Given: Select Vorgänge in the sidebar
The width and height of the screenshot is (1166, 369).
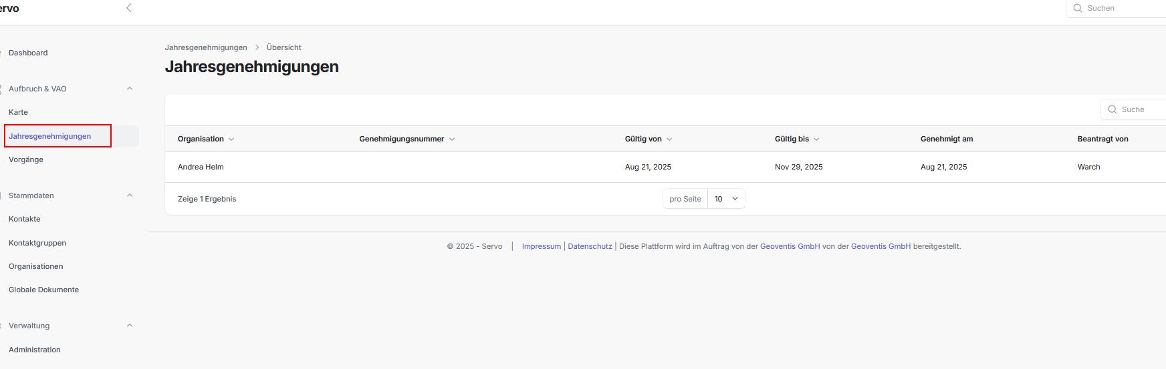Looking at the screenshot, I should [26, 159].
